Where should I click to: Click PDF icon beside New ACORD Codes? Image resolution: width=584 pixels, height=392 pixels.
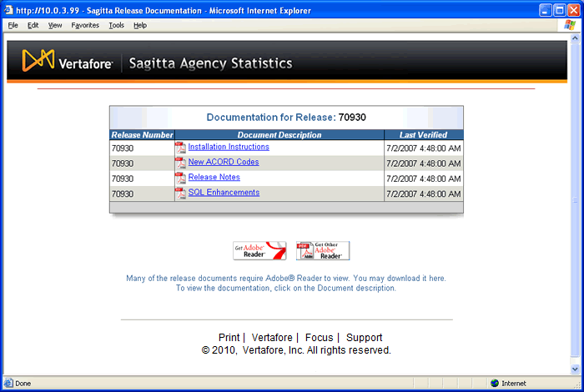click(180, 163)
